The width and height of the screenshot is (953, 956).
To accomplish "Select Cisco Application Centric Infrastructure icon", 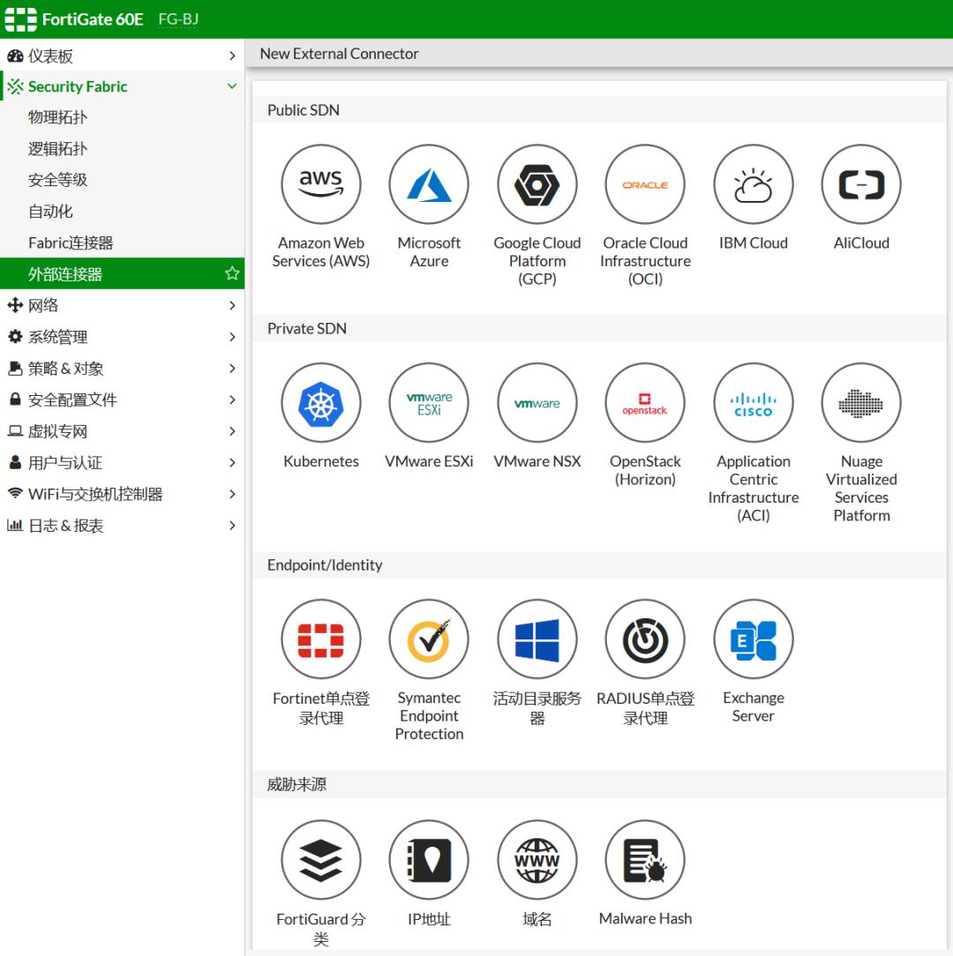I will click(753, 404).
